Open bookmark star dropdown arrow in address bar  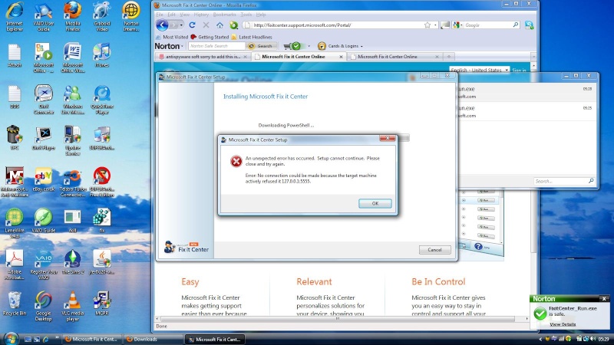pyautogui.click(x=435, y=25)
